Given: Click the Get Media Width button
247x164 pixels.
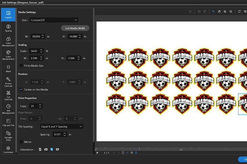Looking at the screenshot, I should tap(75, 28).
